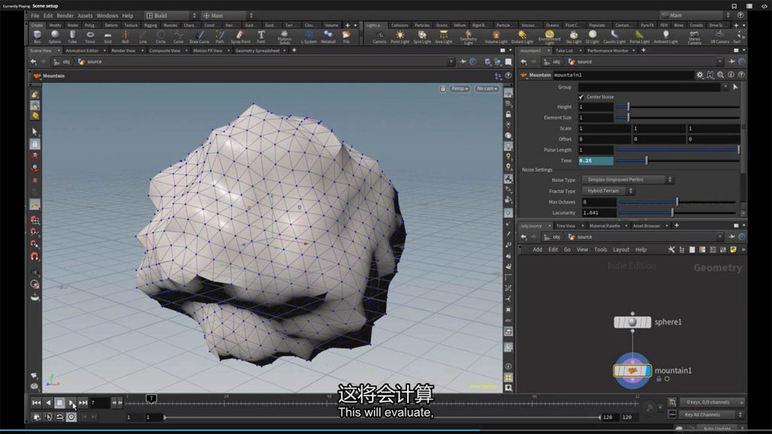
Task: Add a Sky Light
Action: click(x=574, y=36)
